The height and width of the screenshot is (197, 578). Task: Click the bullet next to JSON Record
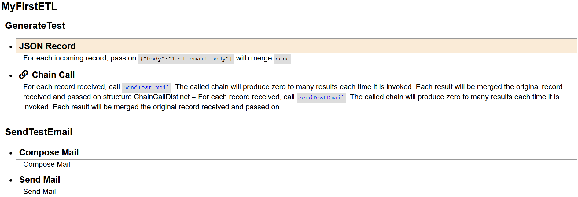click(x=11, y=47)
